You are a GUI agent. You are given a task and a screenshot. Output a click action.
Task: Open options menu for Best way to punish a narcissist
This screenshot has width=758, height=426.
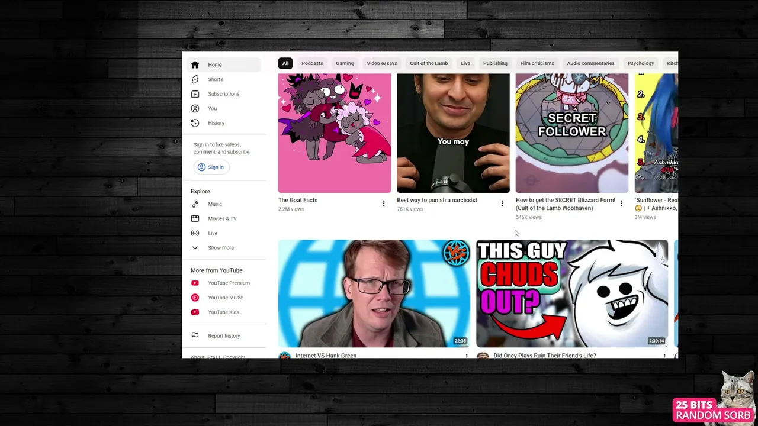tap(502, 204)
